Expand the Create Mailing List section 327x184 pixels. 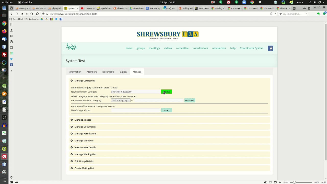point(169,168)
